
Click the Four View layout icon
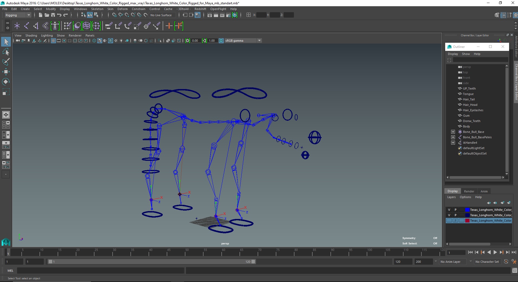[6, 125]
